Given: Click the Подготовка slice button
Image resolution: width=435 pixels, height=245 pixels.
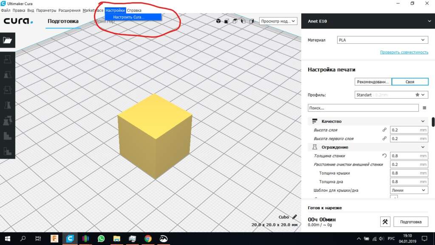Looking at the screenshot, I should (410, 222).
